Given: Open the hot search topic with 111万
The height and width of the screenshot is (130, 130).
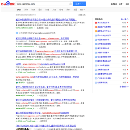Looking at the screenshot, I should pos(103,48).
